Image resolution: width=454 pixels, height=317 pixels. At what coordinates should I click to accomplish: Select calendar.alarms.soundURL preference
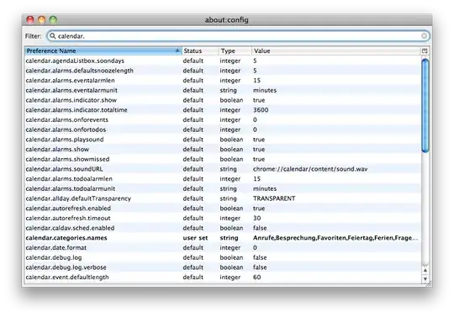(223, 169)
